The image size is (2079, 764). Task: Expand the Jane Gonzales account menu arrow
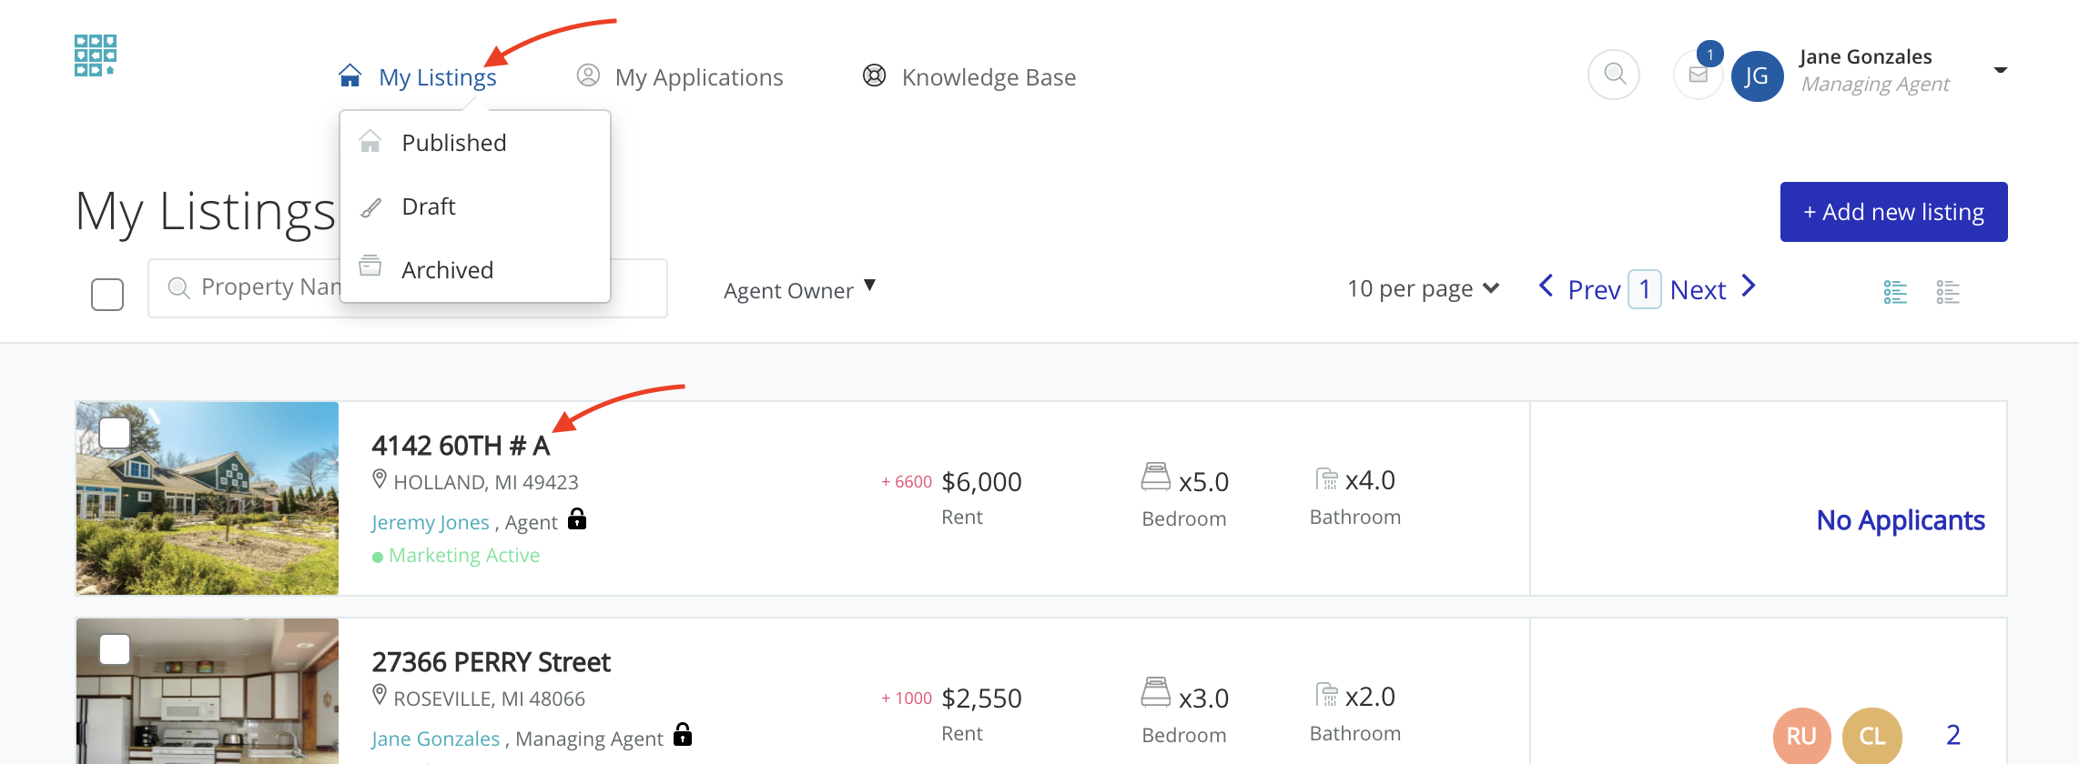2001,70
